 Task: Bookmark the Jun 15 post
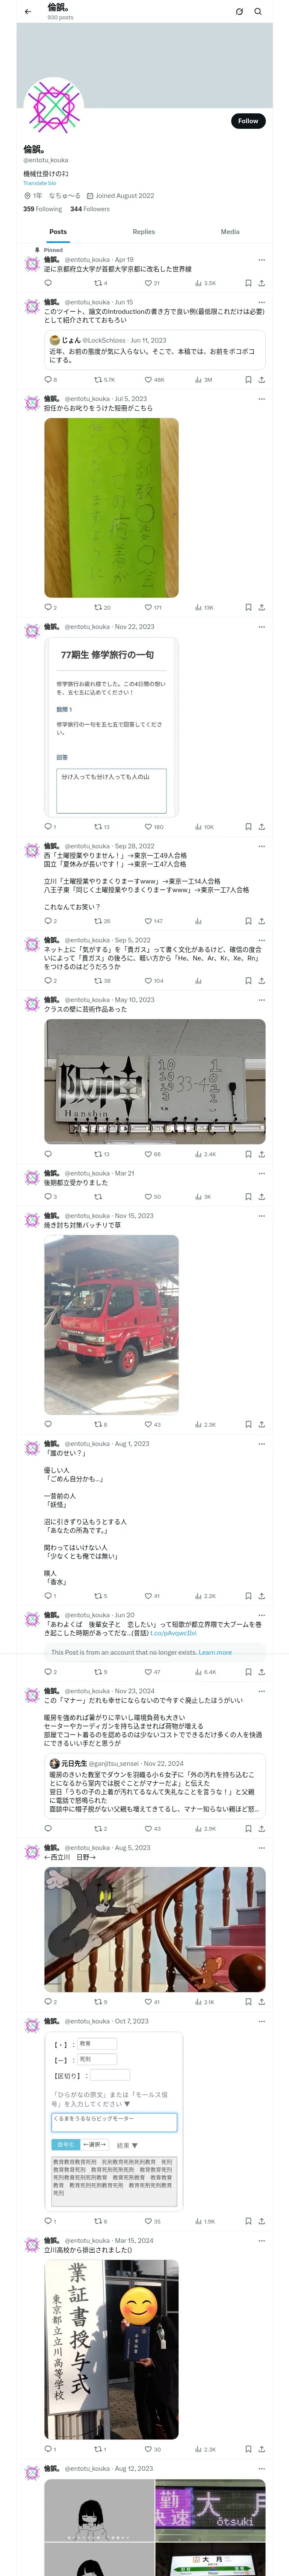[x=248, y=380]
